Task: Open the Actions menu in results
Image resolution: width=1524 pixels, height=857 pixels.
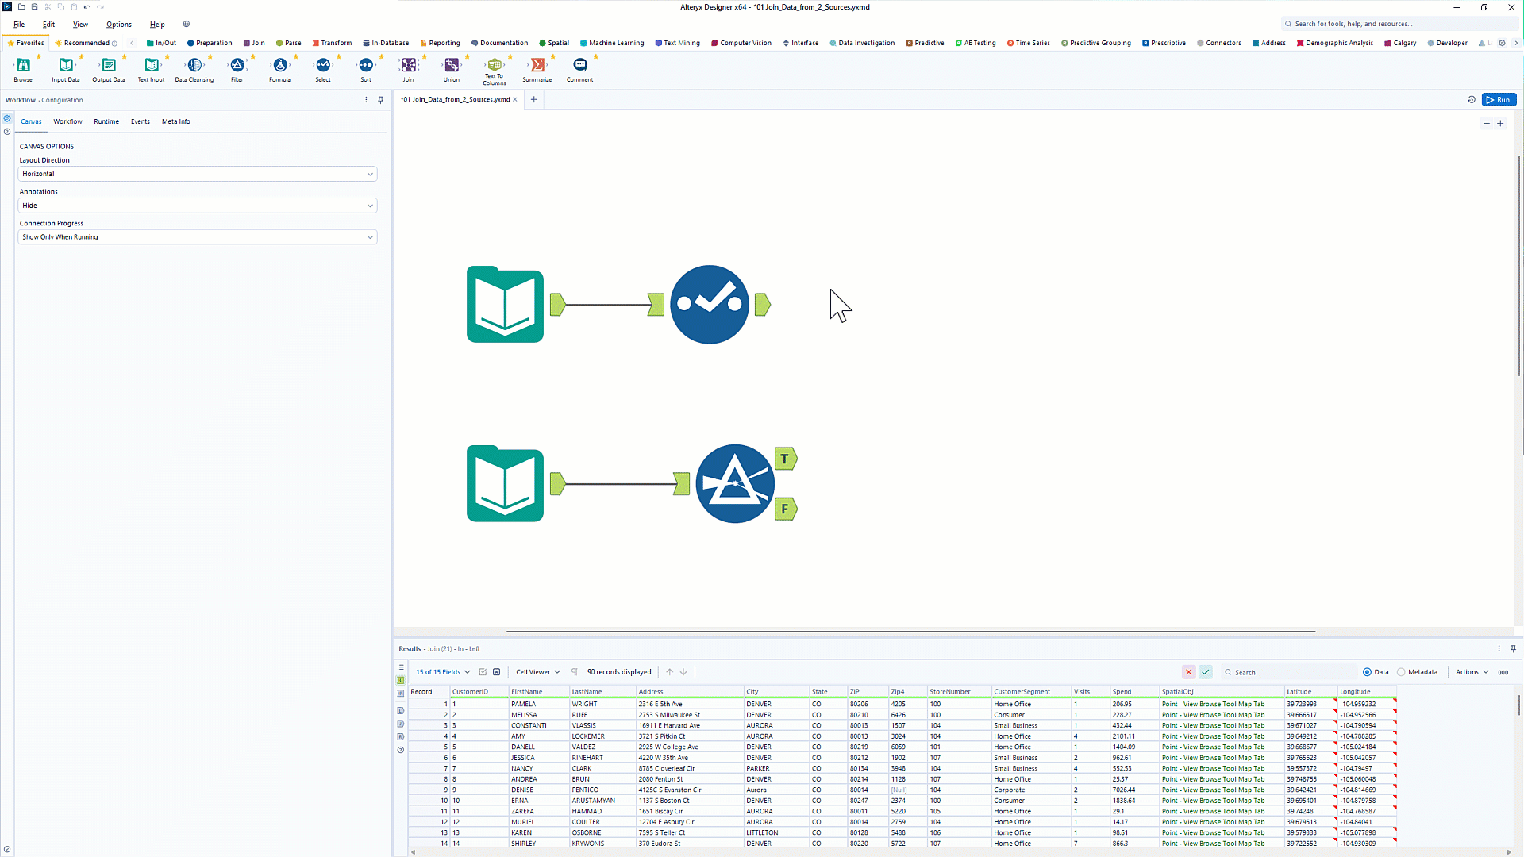Action: coord(1472,672)
